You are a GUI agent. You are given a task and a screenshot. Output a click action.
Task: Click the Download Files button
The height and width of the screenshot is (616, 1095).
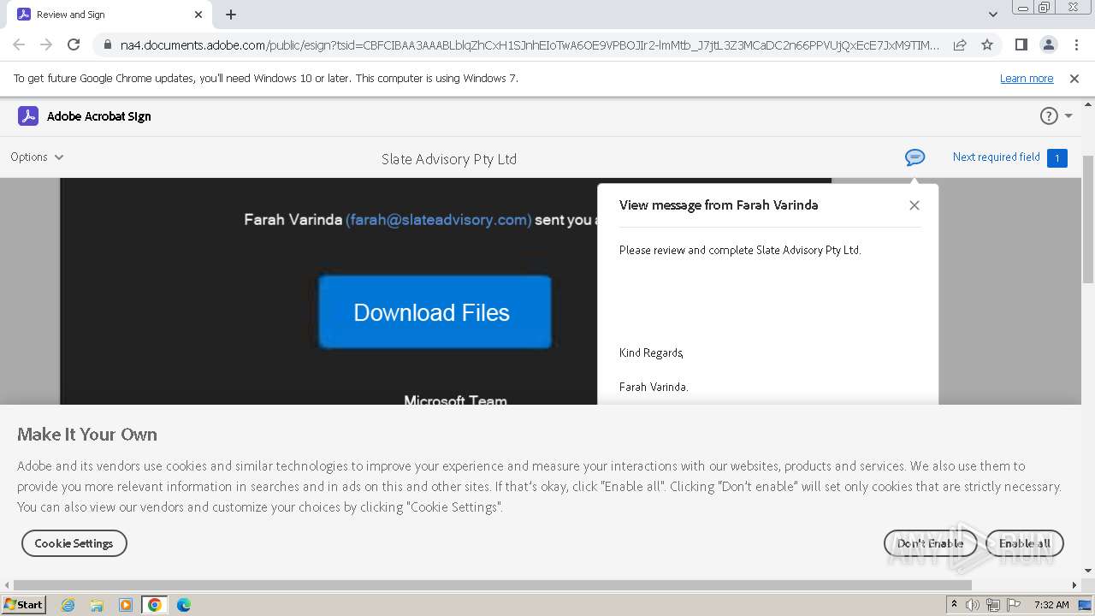(435, 312)
